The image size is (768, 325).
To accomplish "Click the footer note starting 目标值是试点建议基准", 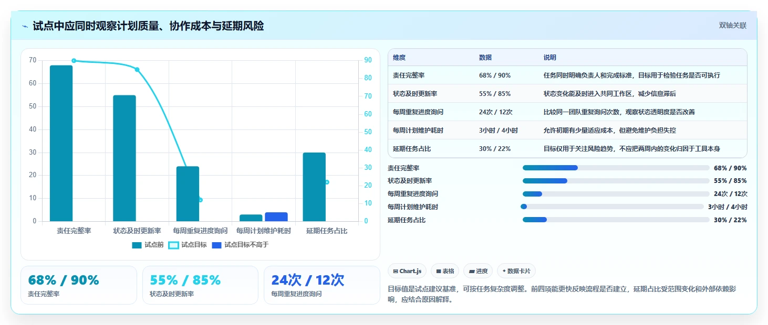I will pos(562,294).
